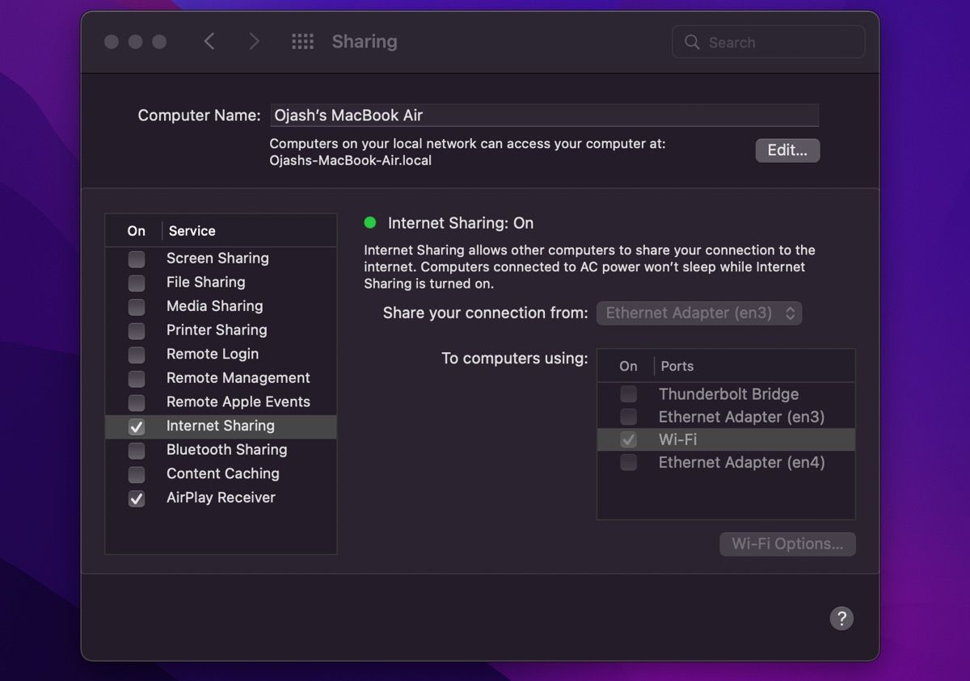This screenshot has height=681, width=970.
Task: Go forward with the right chevron
Action: click(255, 41)
